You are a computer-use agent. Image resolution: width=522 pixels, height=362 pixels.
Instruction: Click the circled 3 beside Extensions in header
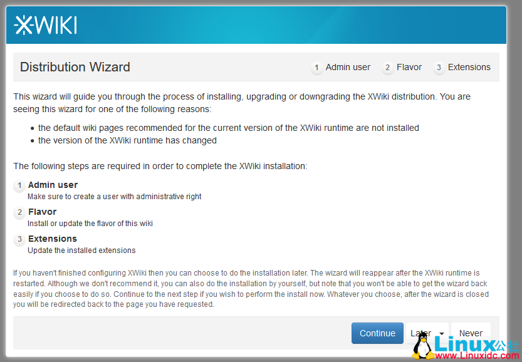pos(439,67)
